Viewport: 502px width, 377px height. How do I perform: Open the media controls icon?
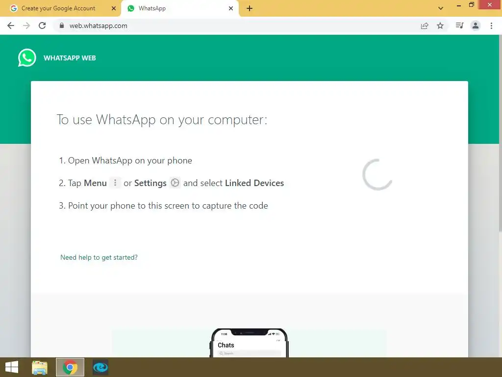[459, 26]
